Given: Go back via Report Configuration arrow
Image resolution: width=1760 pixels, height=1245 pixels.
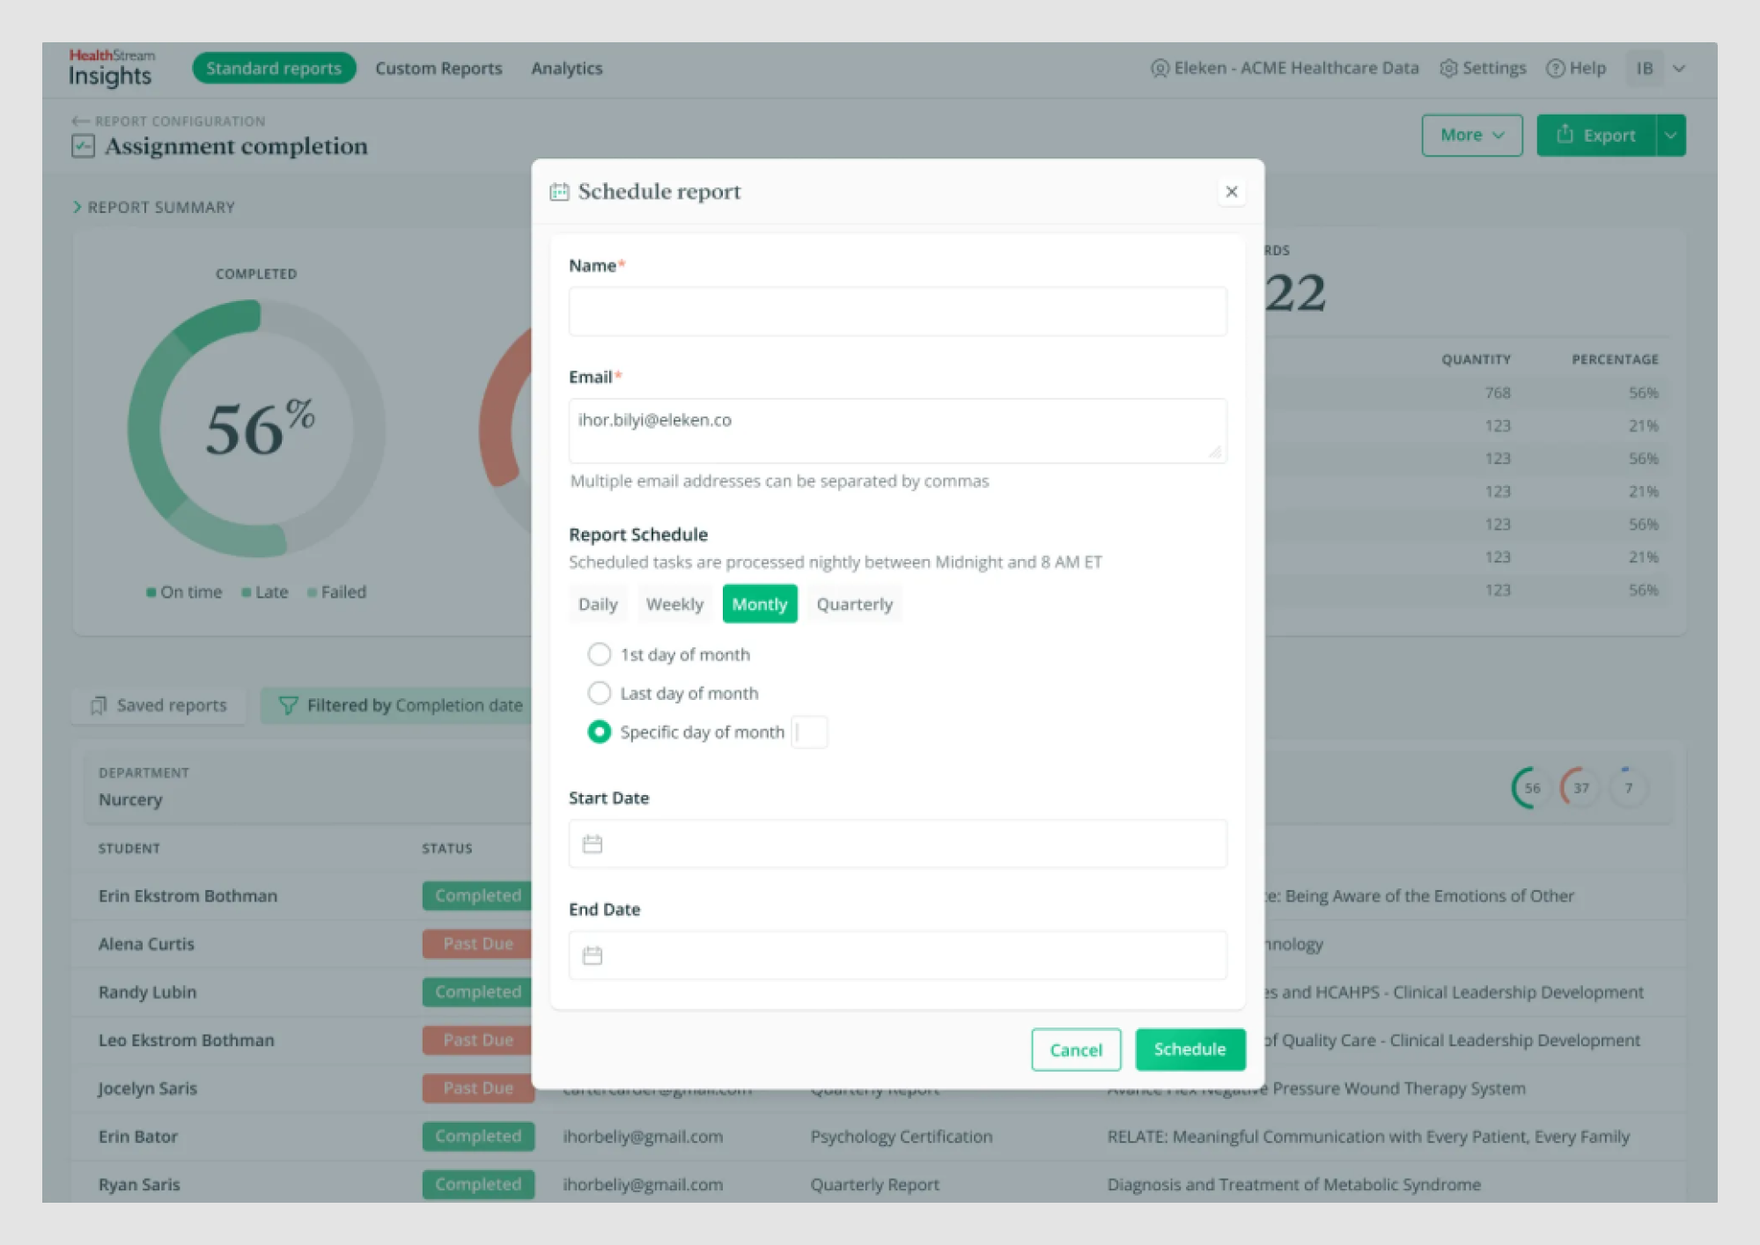Looking at the screenshot, I should [x=80, y=121].
